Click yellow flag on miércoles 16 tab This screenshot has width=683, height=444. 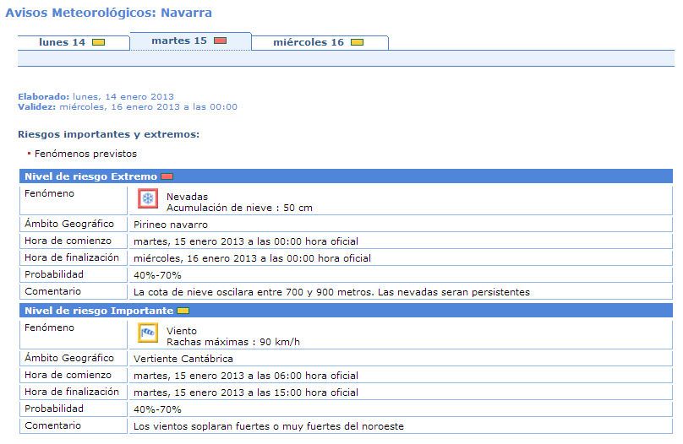coord(358,42)
